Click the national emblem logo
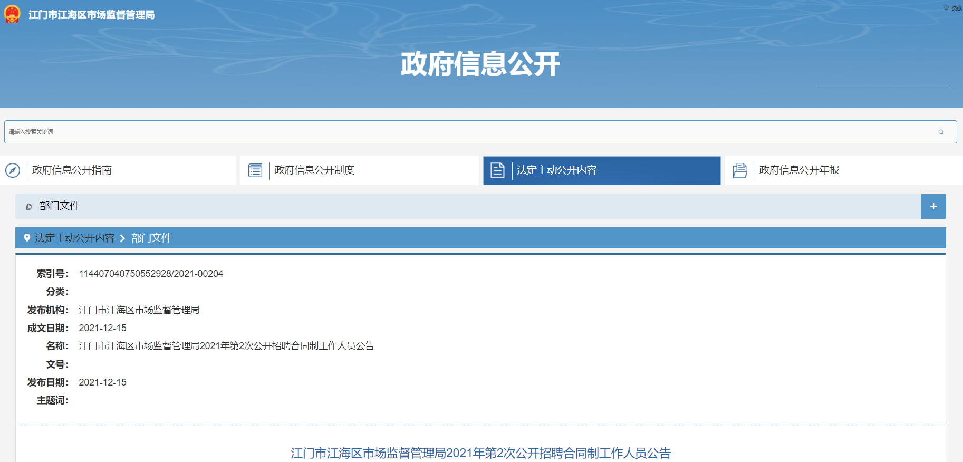This screenshot has height=462, width=963. tap(12, 14)
